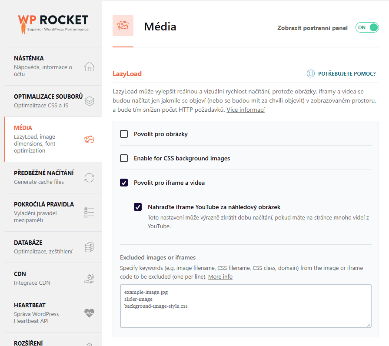The image size is (389, 346).
Task: Open the Databáze section
Action: (x=53, y=247)
